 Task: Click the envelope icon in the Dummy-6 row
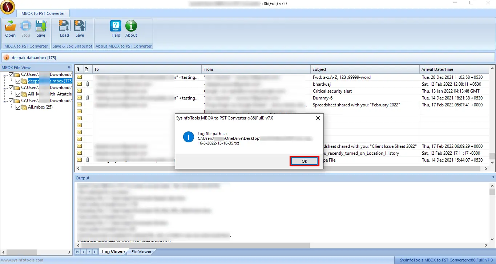[79, 98]
